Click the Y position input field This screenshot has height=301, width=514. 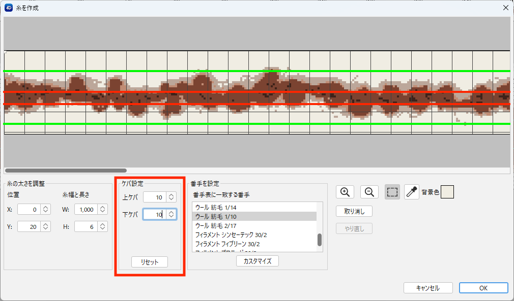pyautogui.click(x=29, y=226)
